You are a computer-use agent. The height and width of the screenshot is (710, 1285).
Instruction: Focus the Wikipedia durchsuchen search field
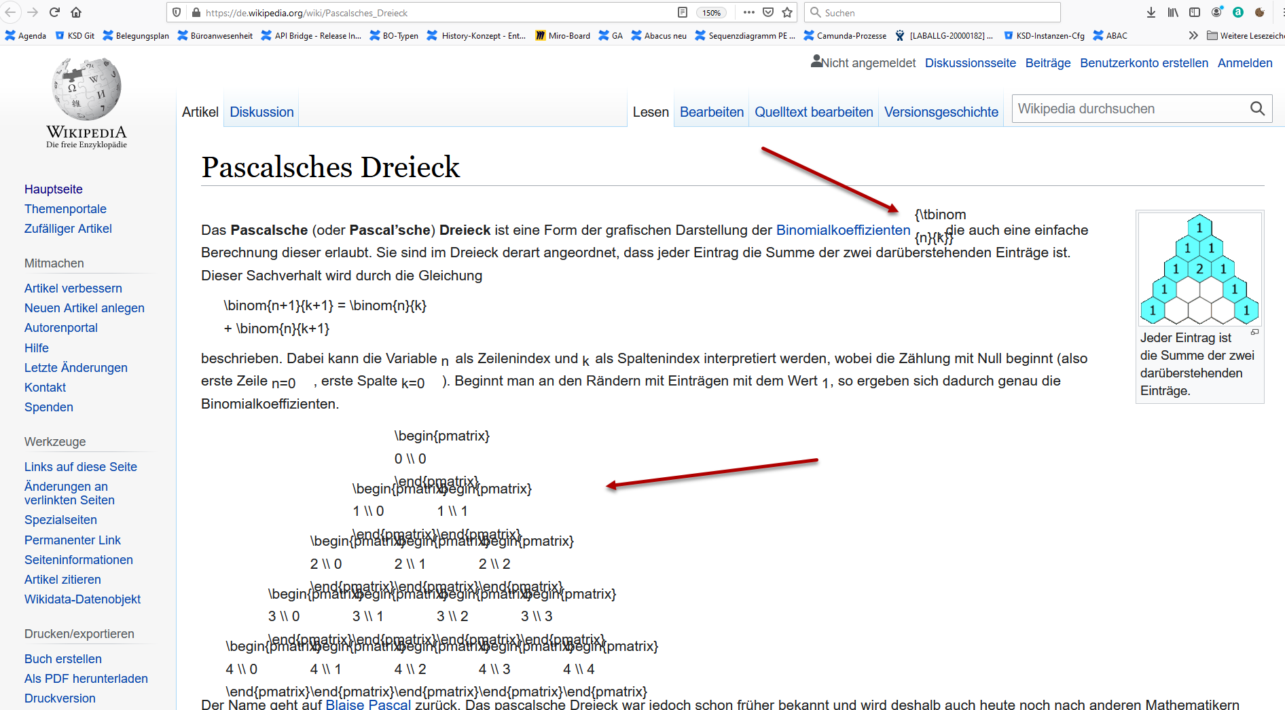pos(1127,109)
